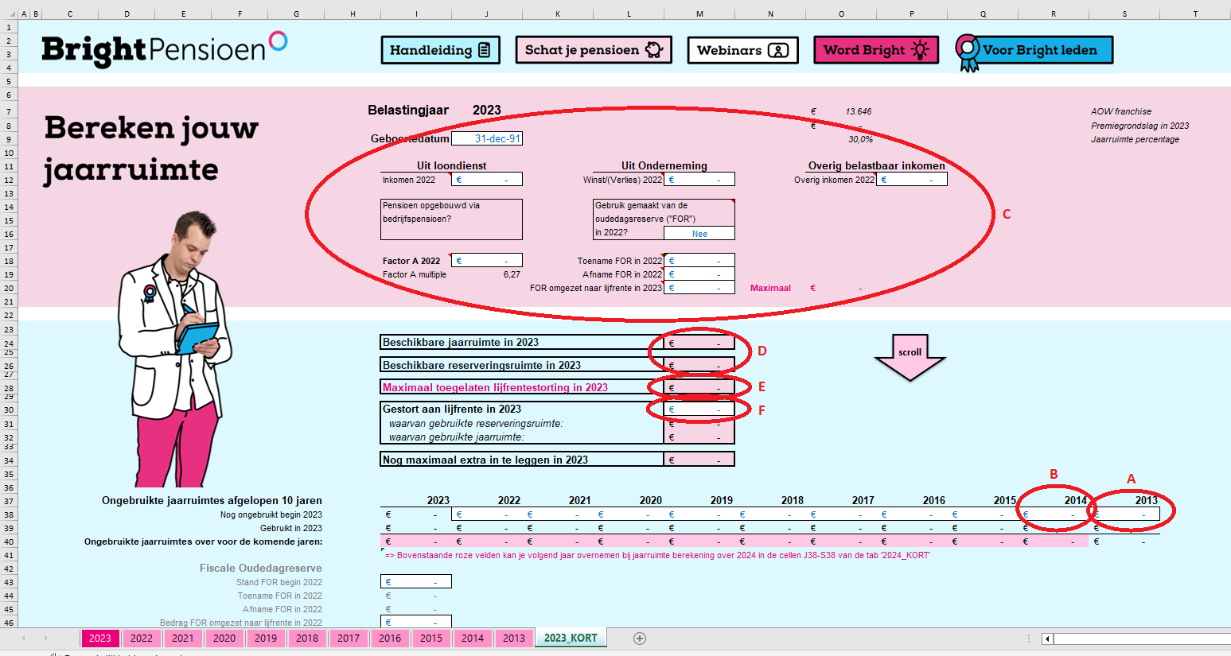Click the Inkomen 2022 input cell
This screenshot has height=656, width=1231.
click(487, 180)
